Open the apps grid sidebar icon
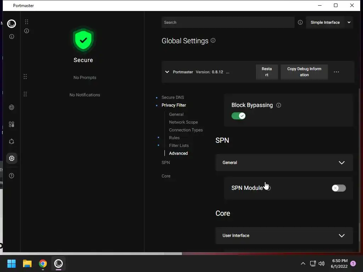The height and width of the screenshot is (272, 363). tap(12, 124)
